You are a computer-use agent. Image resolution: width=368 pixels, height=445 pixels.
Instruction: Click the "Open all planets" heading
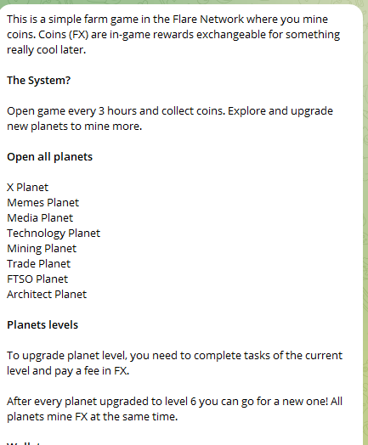[49, 157]
